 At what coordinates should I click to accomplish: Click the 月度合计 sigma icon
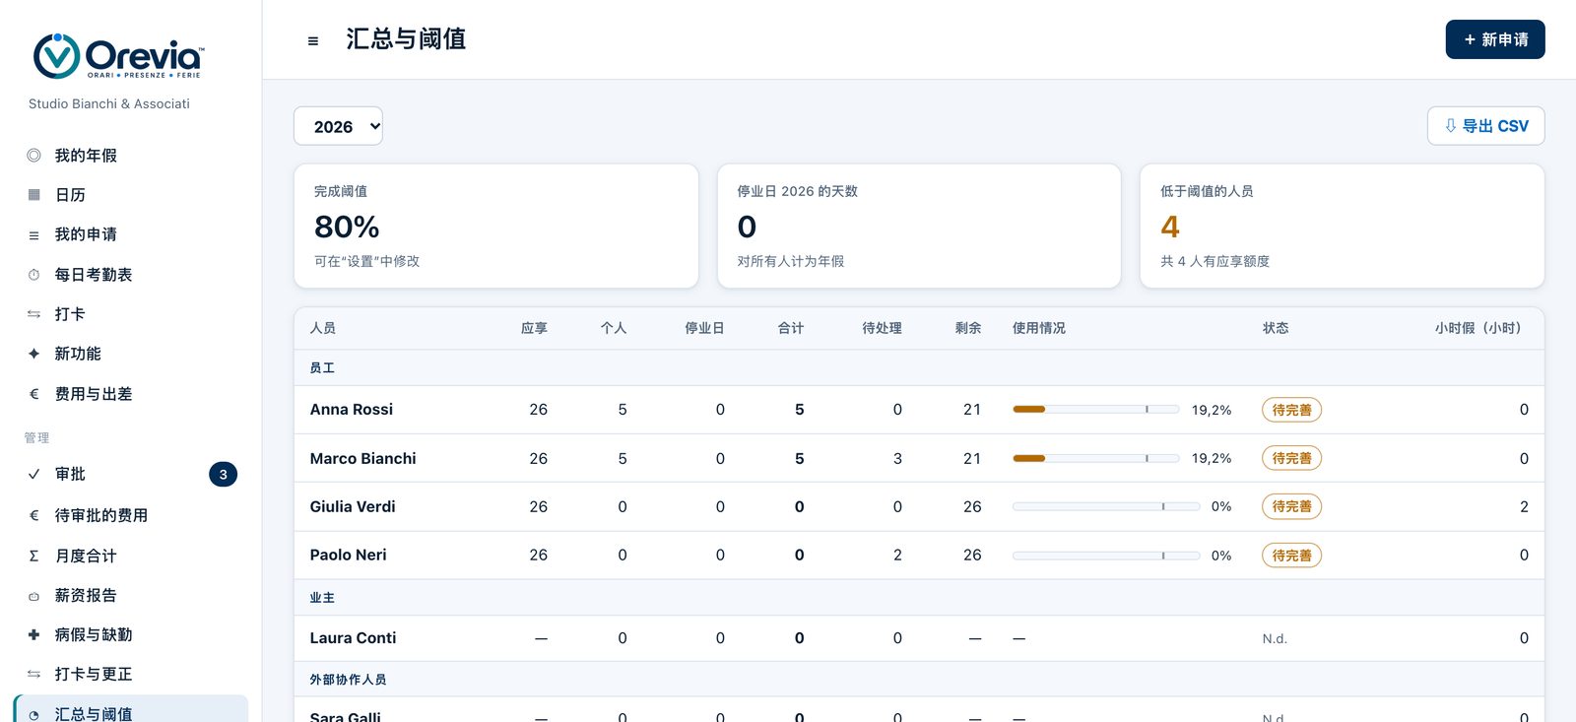(33, 556)
